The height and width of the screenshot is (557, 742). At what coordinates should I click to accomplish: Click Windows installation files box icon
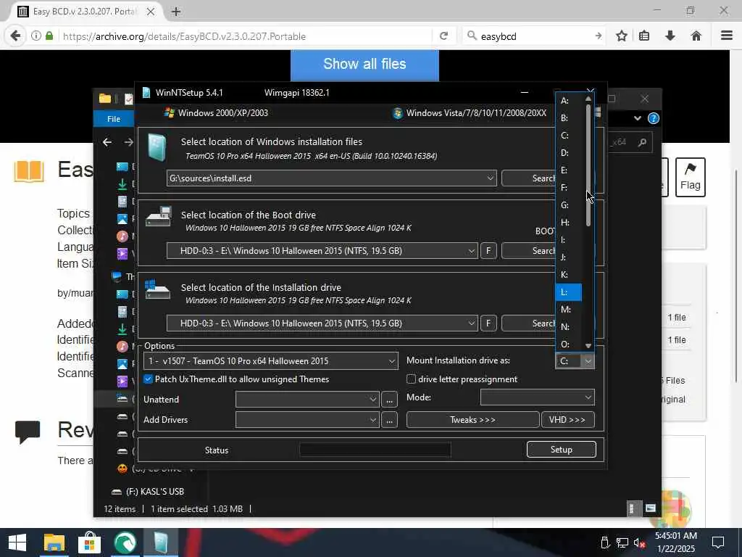[x=157, y=147]
